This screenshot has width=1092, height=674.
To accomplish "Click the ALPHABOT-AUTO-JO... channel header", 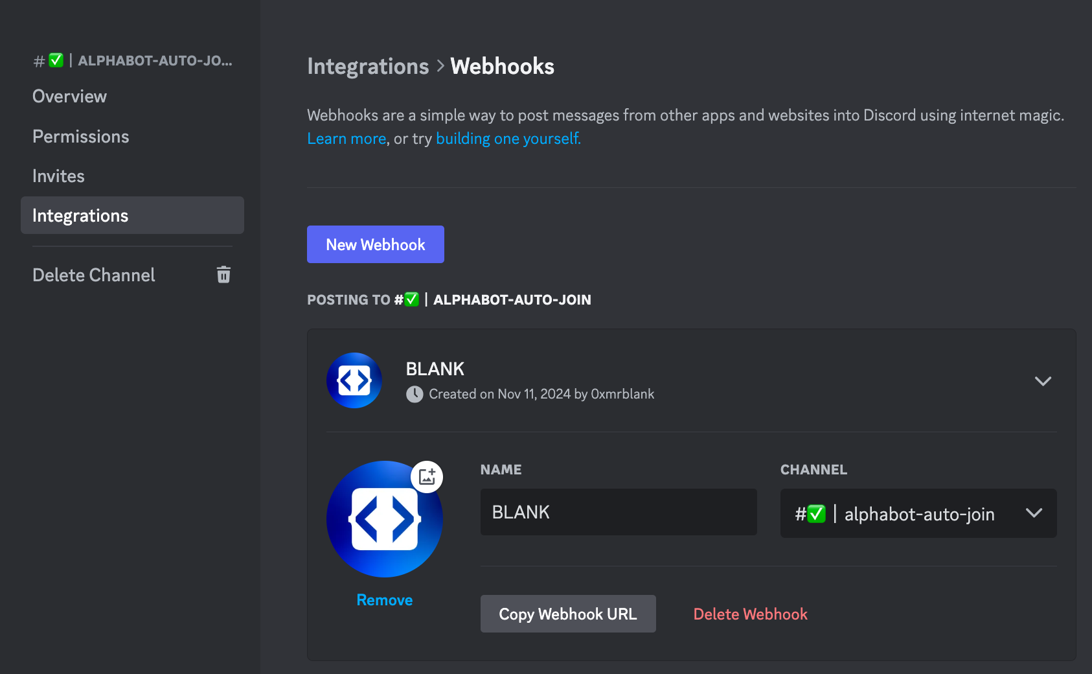I will click(x=133, y=61).
